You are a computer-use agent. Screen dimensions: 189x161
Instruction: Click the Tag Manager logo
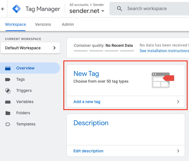pyautogui.click(x=17, y=9)
